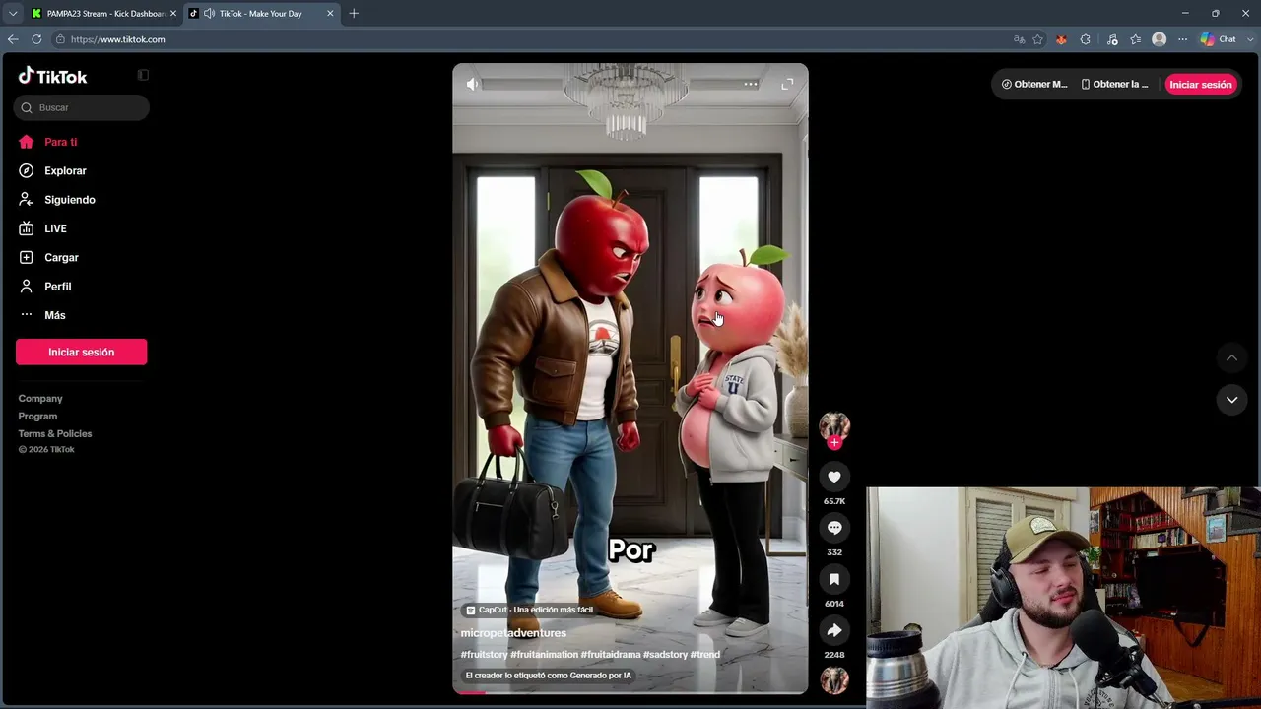
Task: Expand the Copilot Chat dropdown arrow
Action: (x=1249, y=39)
